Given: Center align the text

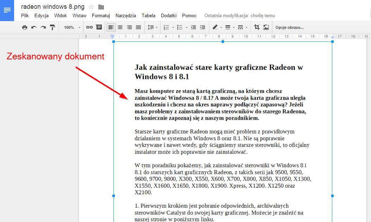Looking at the screenshot, I should [x=120, y=27].
